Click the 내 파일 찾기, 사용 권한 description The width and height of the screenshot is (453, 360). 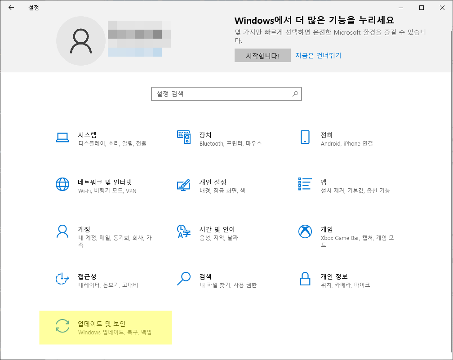point(228,285)
